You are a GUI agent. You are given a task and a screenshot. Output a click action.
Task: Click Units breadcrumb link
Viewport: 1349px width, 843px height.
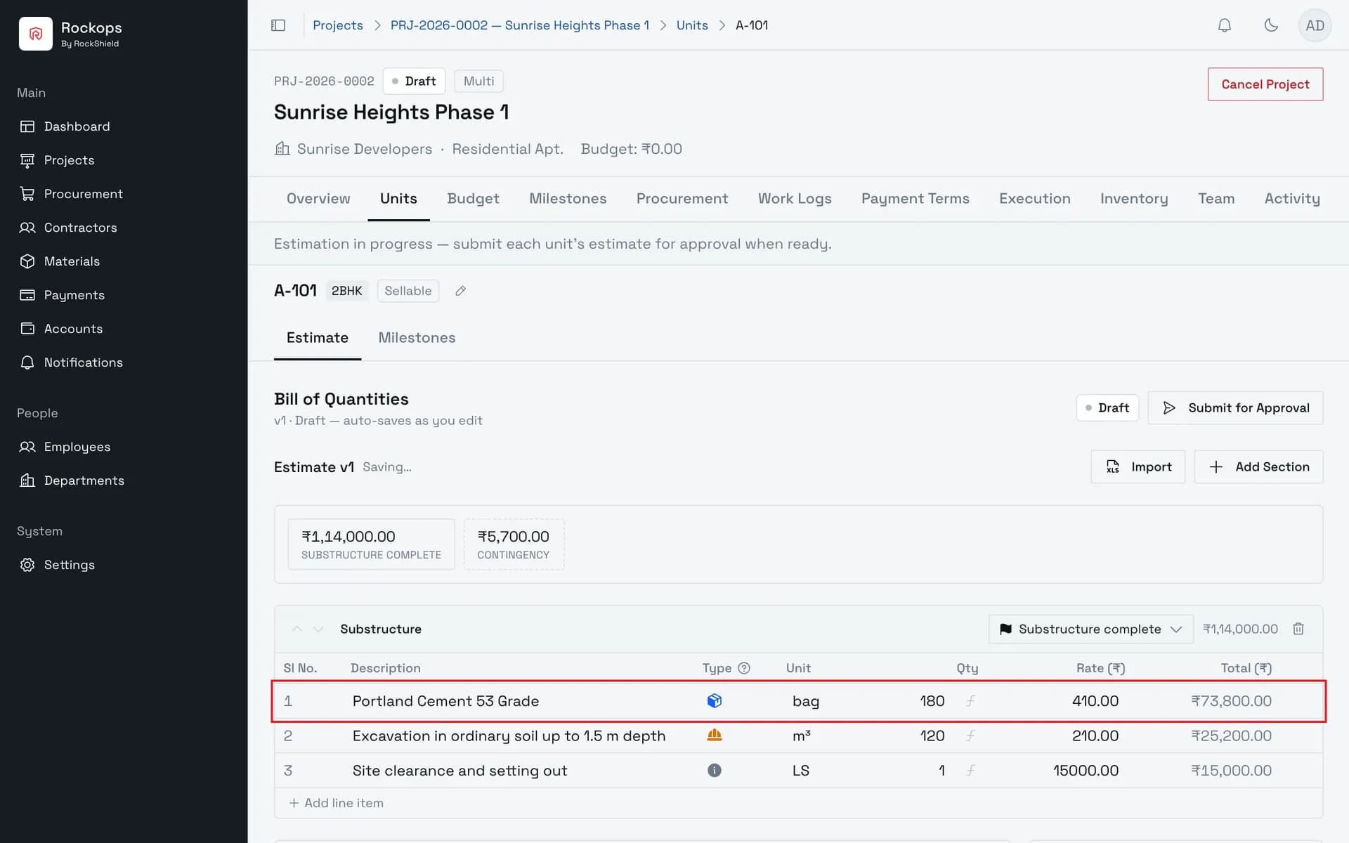[692, 25]
